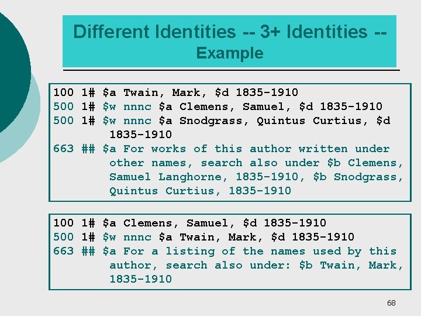The width and height of the screenshot is (421, 316).
Task: Click the line '663 ## $a For a listing of the names used by this'
Action: pyautogui.click(x=225, y=251)
